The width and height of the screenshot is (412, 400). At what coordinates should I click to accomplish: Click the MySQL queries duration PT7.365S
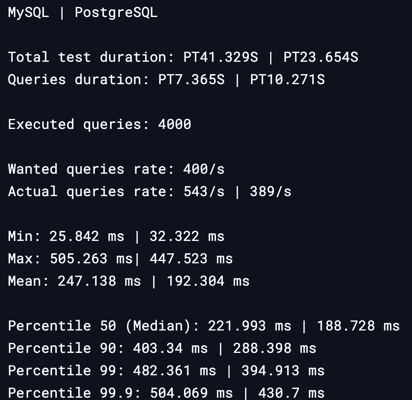191,80
